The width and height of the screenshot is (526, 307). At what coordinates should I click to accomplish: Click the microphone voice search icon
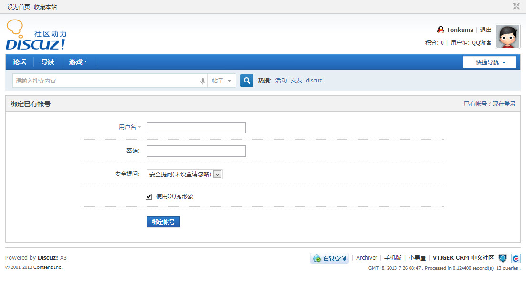(x=202, y=81)
